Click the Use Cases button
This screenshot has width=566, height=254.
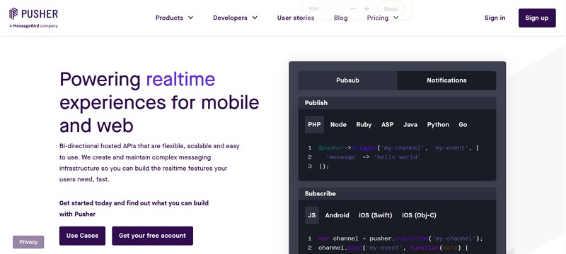[82, 236]
